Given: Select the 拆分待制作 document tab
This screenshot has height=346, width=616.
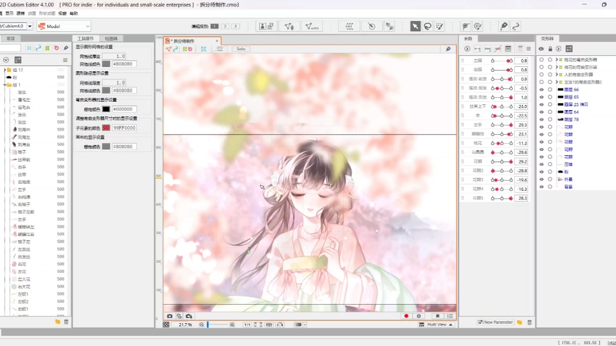Looking at the screenshot, I should (x=192, y=41).
